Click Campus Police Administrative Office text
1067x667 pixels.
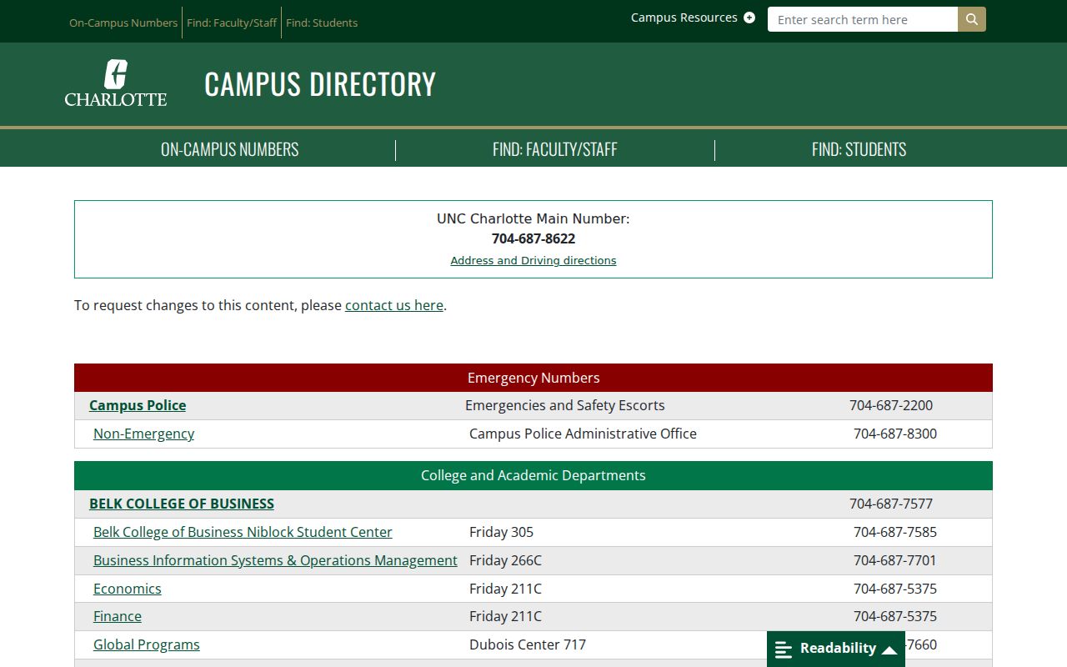(x=583, y=434)
